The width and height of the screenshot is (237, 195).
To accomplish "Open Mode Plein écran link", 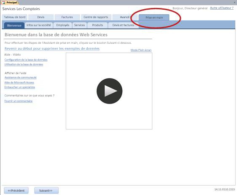I will (141, 50).
